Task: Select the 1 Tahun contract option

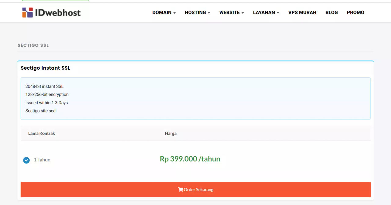Action: coord(27,160)
